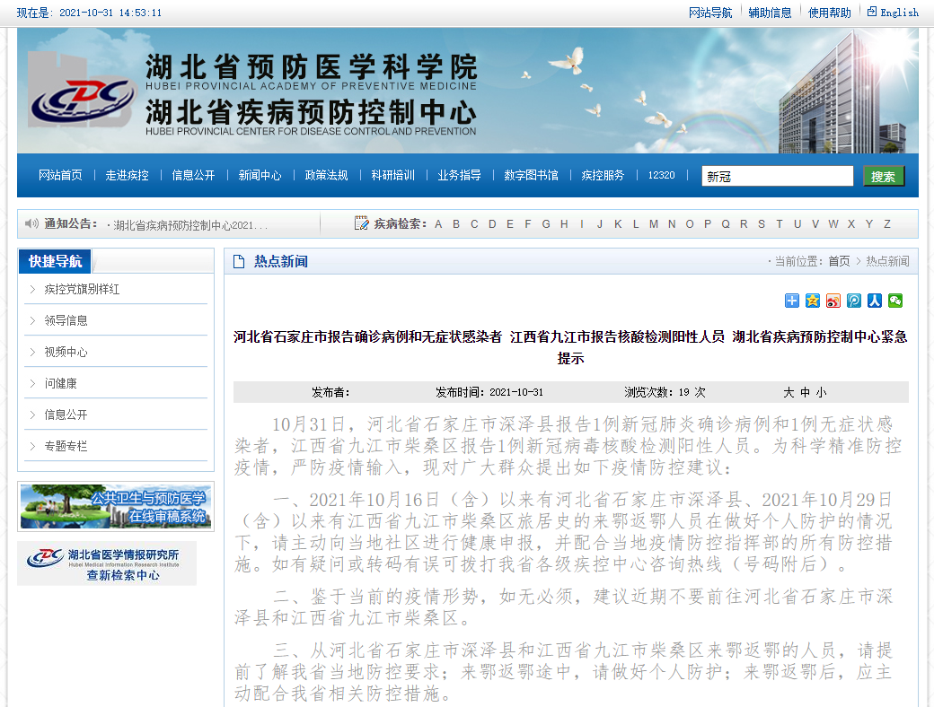Open 疾控党旗别样红 sidebar link
This screenshot has width=934, height=707.
[82, 289]
